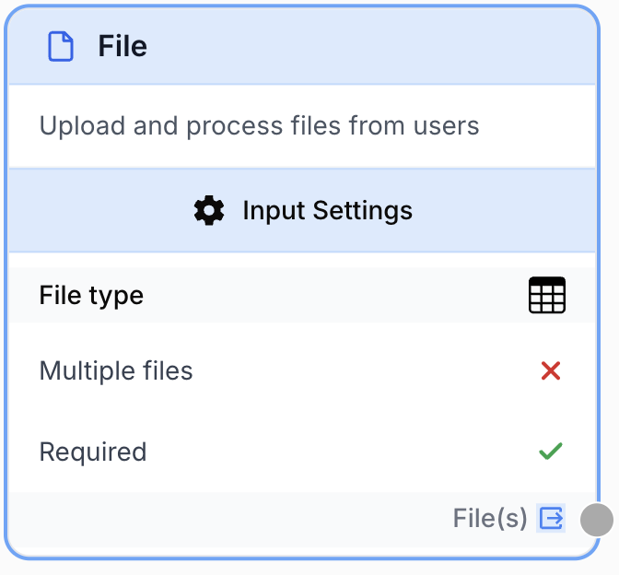Viewport: 619px width, 575px height.
Task: Click the Input Settings gear icon
Action: 209,210
